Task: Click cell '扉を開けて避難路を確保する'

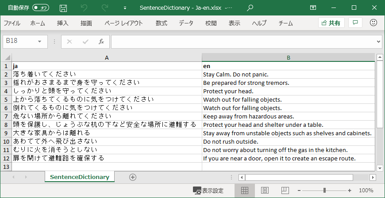Action: (x=107, y=158)
